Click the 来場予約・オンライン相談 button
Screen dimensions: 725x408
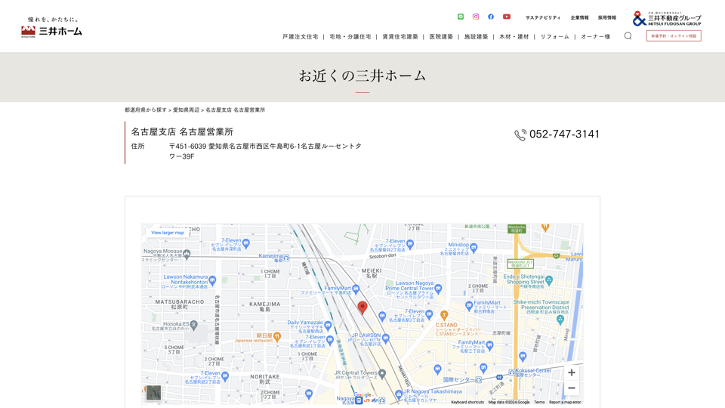pyautogui.click(x=674, y=36)
